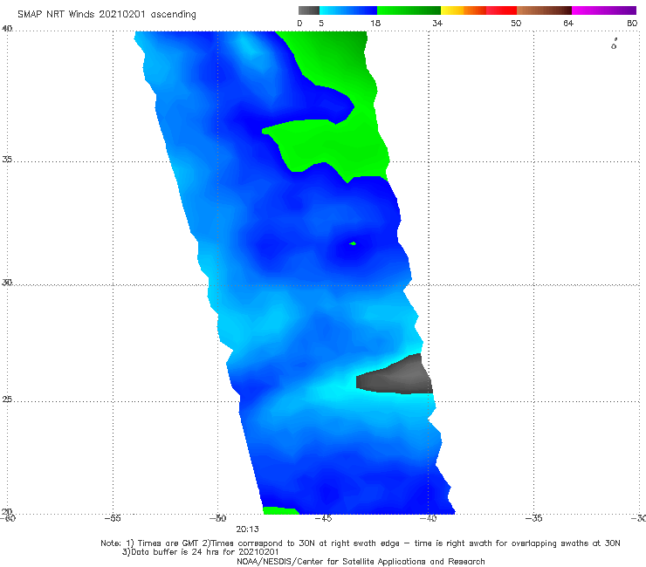646x567 pixels.
Task: Click the small green dot inside the blue swath
Action: 353,243
